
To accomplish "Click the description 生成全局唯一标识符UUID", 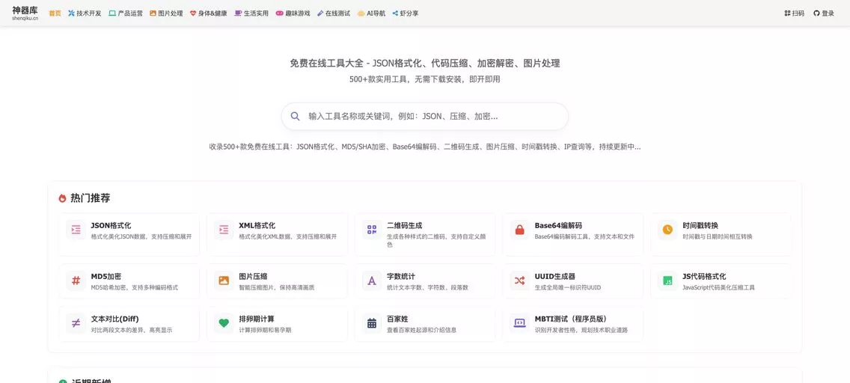I will click(x=568, y=288).
